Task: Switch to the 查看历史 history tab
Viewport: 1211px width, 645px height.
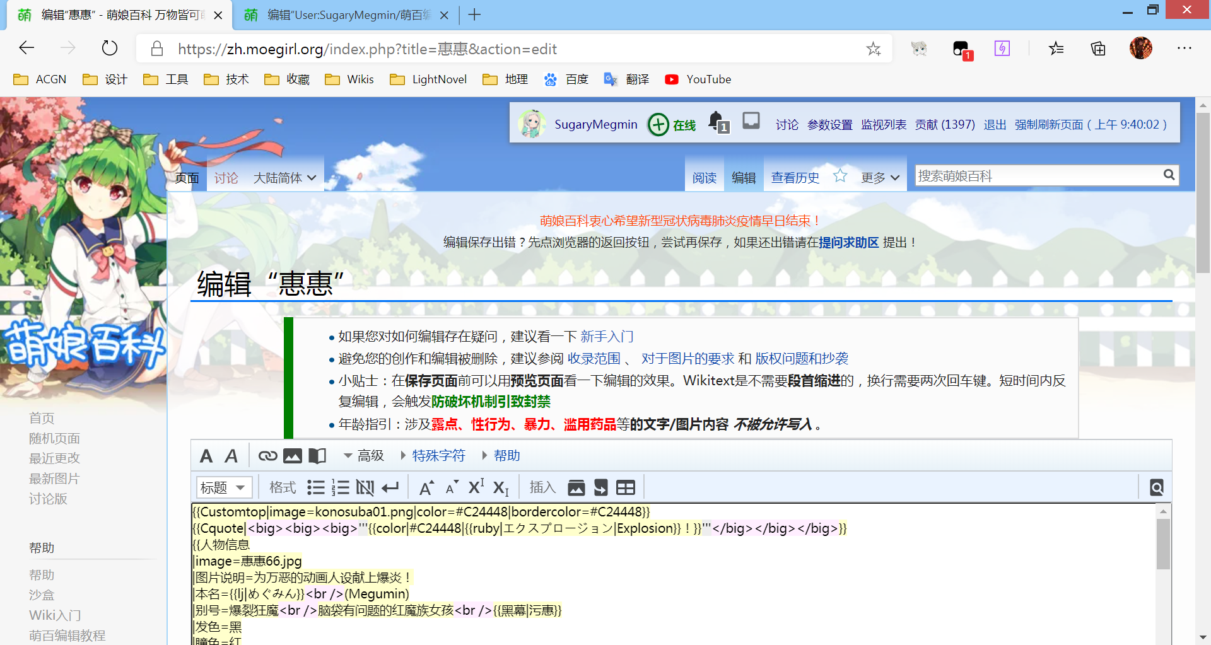Action: 795,178
